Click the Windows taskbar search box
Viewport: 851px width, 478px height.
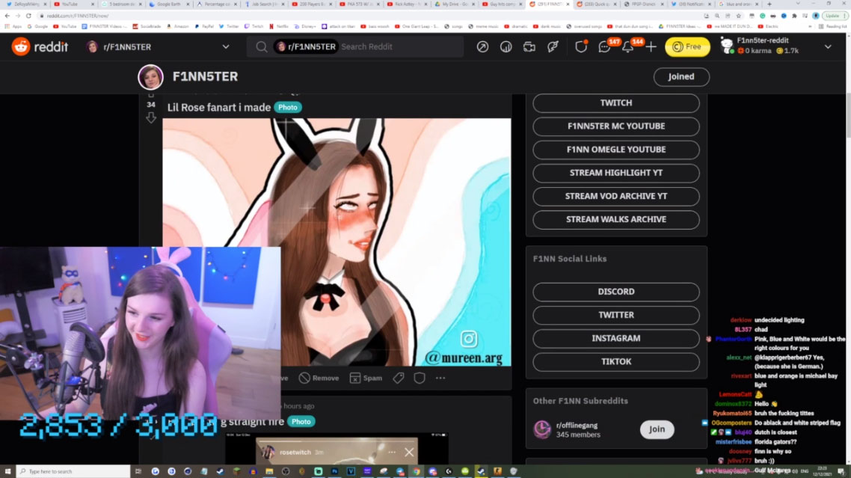[73, 471]
